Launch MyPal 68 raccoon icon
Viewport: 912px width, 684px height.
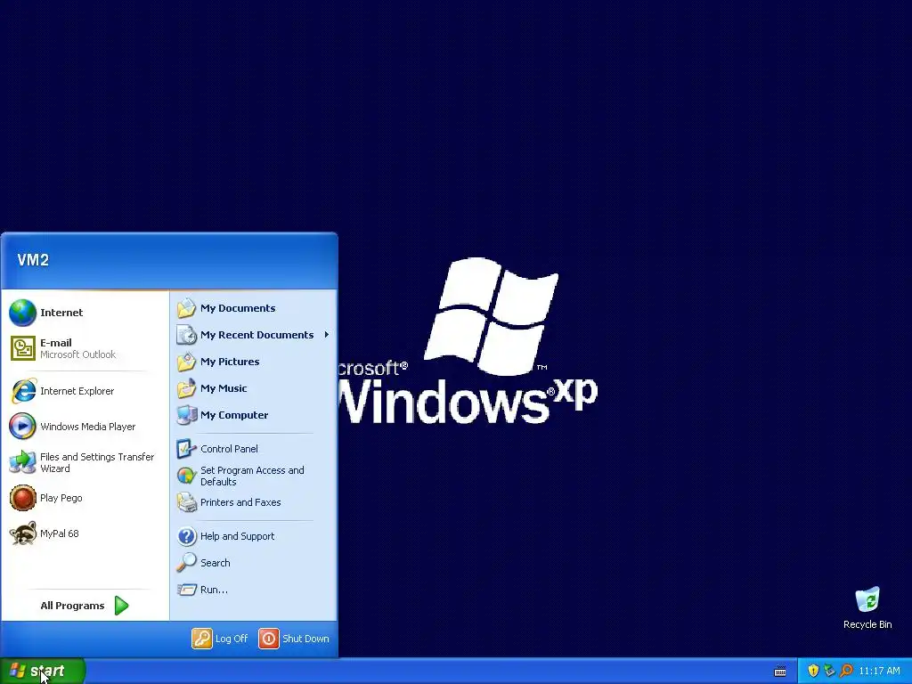22,533
